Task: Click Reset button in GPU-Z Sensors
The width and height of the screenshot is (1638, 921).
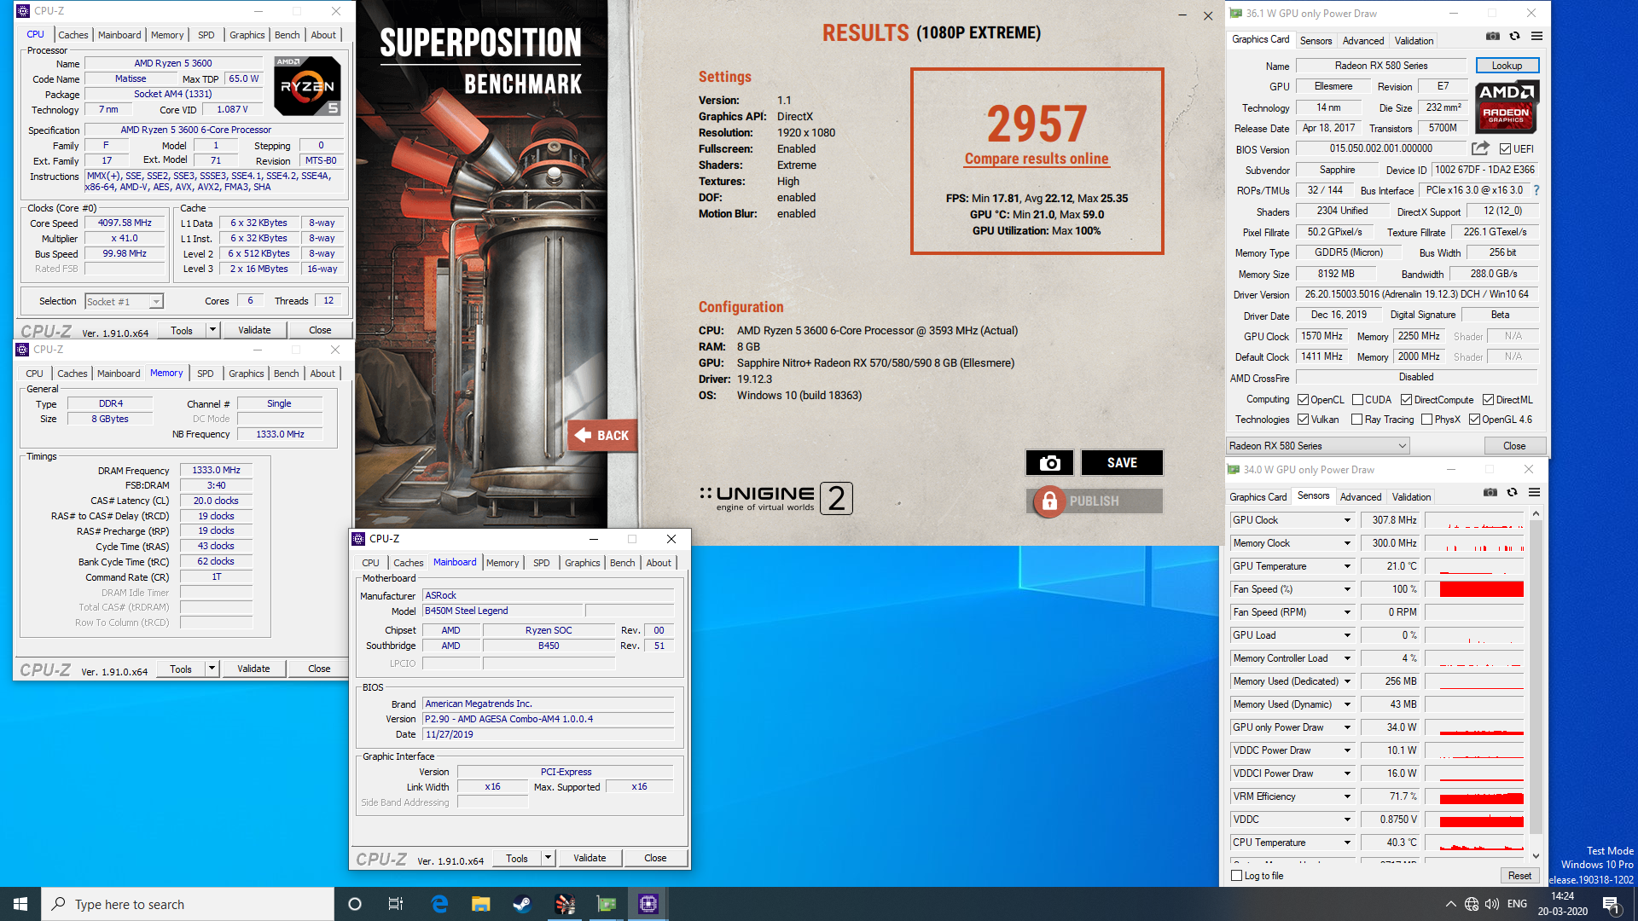Action: tap(1519, 876)
